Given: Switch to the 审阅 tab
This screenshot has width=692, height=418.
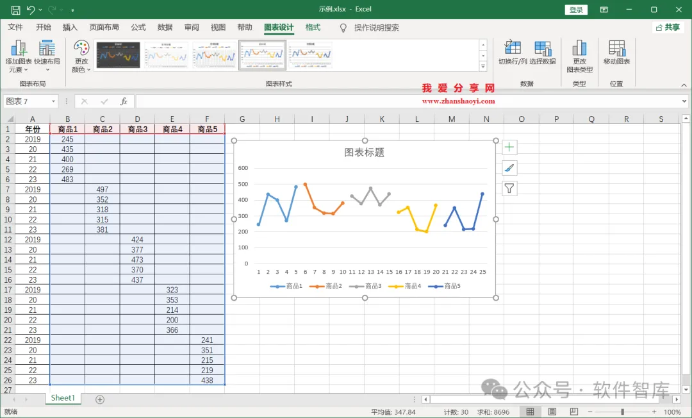Looking at the screenshot, I should tap(191, 28).
